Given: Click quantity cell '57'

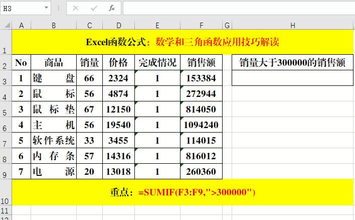Looking at the screenshot, I should point(89,156).
